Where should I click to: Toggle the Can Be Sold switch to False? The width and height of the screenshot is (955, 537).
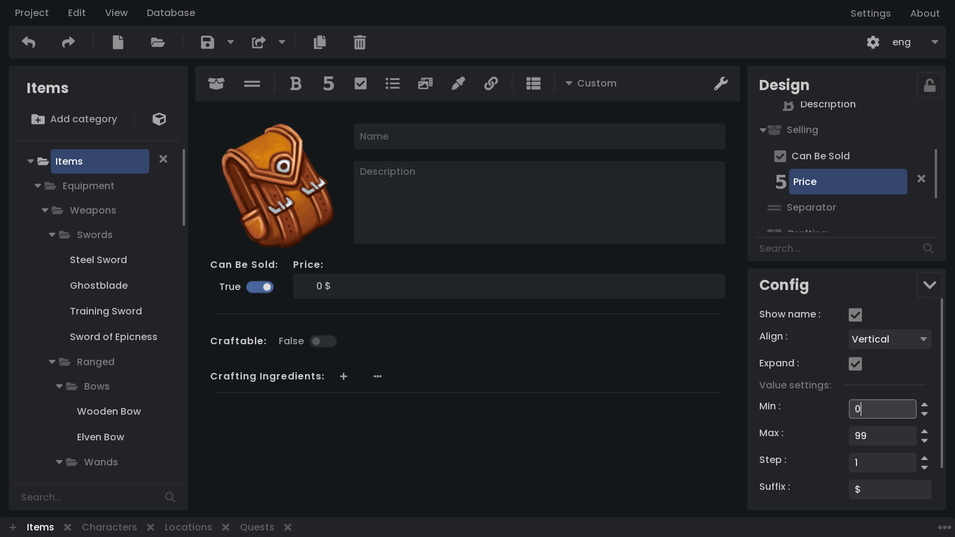(x=260, y=287)
